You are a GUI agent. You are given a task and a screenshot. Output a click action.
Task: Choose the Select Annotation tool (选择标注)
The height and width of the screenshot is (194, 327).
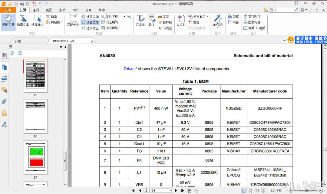click(37, 21)
